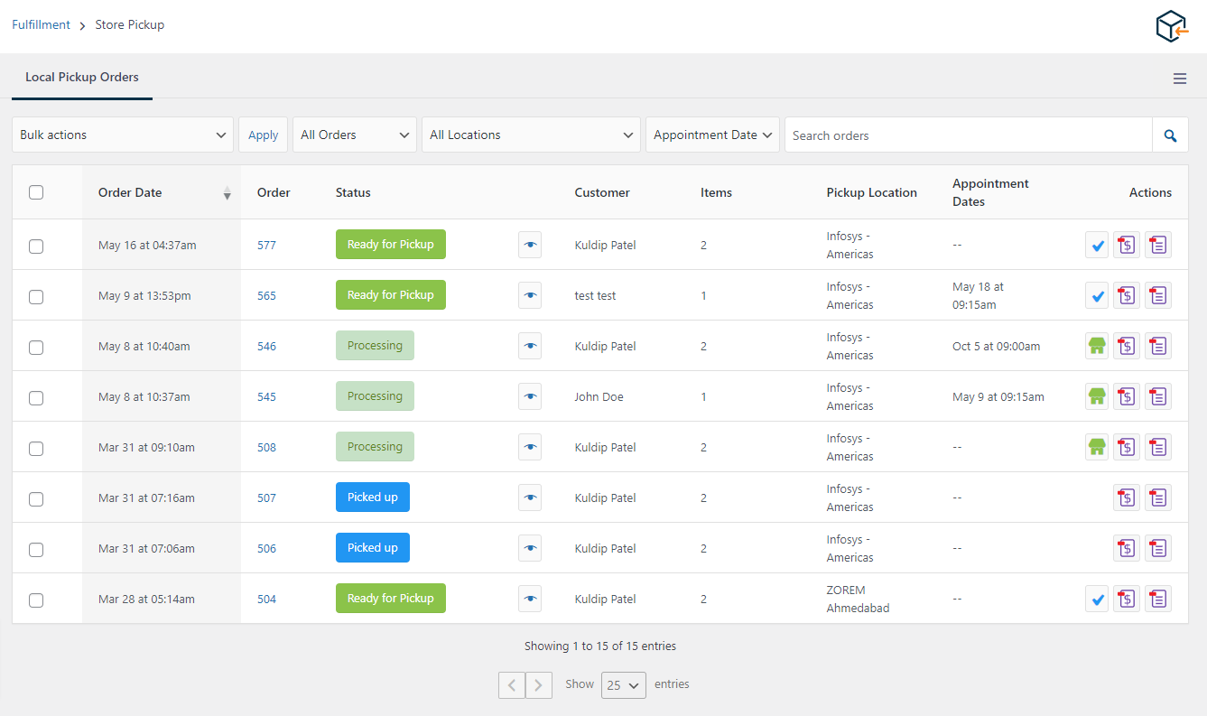Open the Fulfillment breadcrumb link
Image resolution: width=1207 pixels, height=716 pixels.
41,24
